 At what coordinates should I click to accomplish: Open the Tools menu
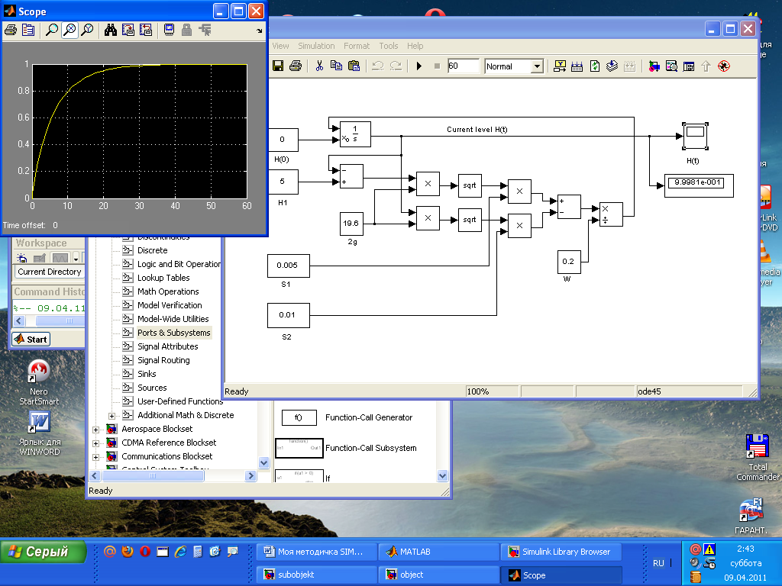pos(389,46)
